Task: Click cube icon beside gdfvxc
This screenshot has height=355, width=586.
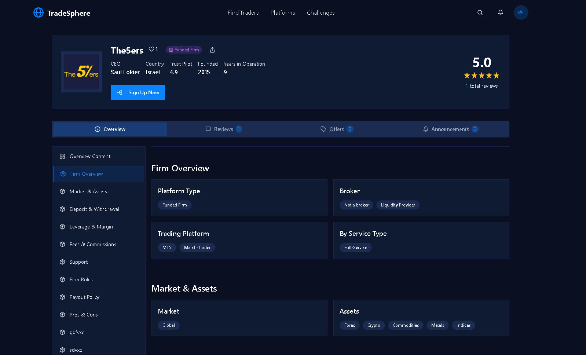Action: point(62,332)
